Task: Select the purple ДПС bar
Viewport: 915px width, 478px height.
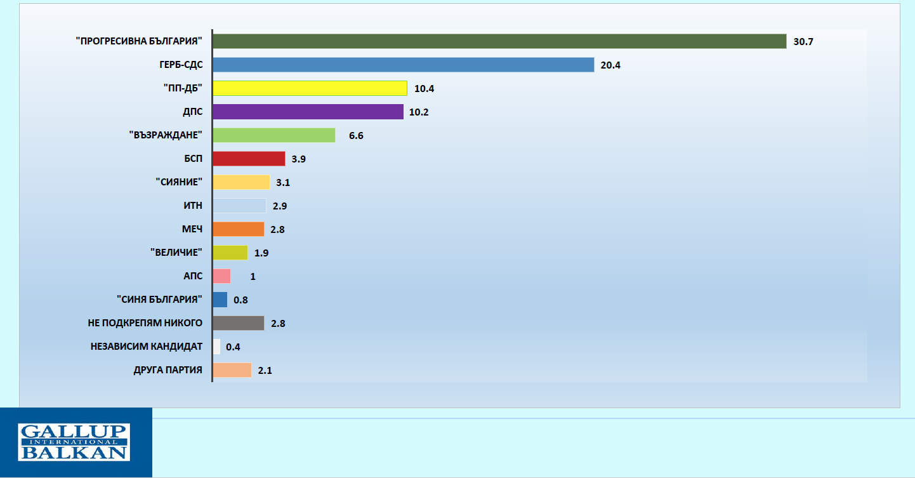Action: point(308,112)
